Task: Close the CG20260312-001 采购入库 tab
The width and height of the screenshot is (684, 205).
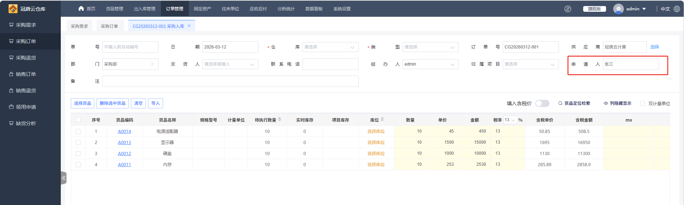Action: (189, 26)
